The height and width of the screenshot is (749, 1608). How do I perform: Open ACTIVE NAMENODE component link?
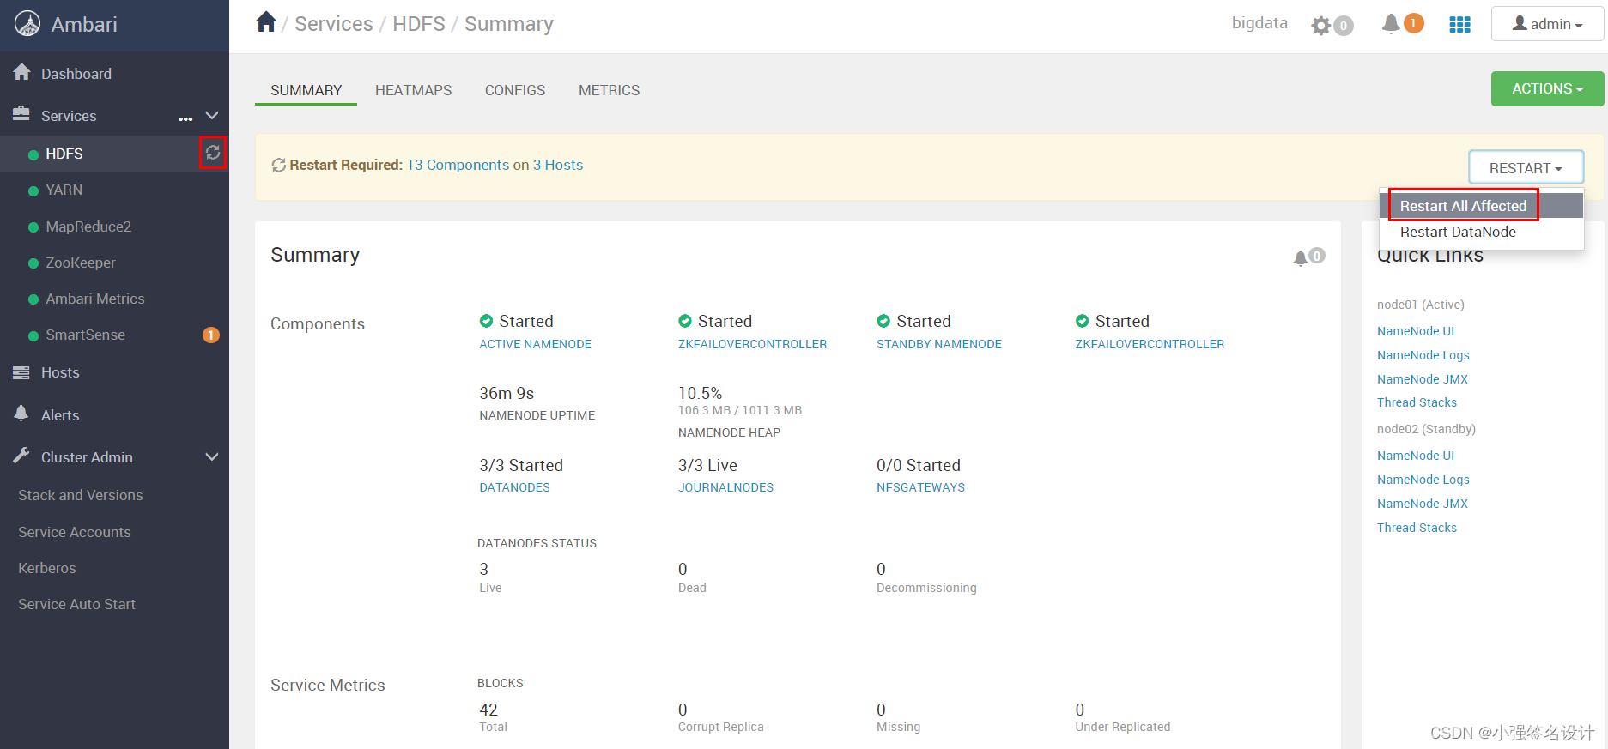[x=535, y=344]
